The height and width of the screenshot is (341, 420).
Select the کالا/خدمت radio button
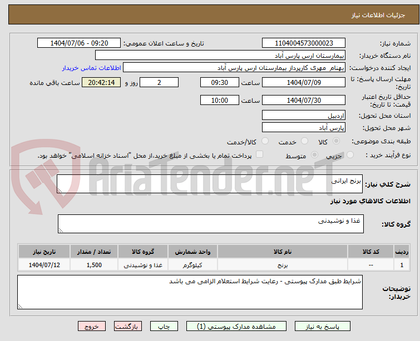[265, 141]
